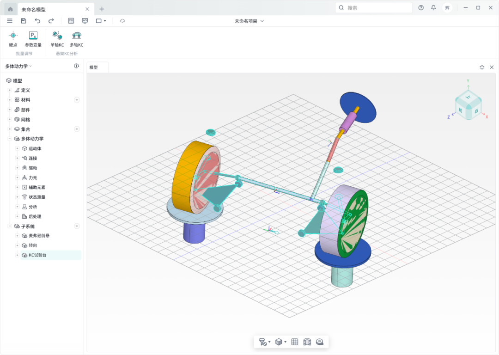Click the cloud sync icon
Screen dimensions: 499x355
tap(122, 21)
